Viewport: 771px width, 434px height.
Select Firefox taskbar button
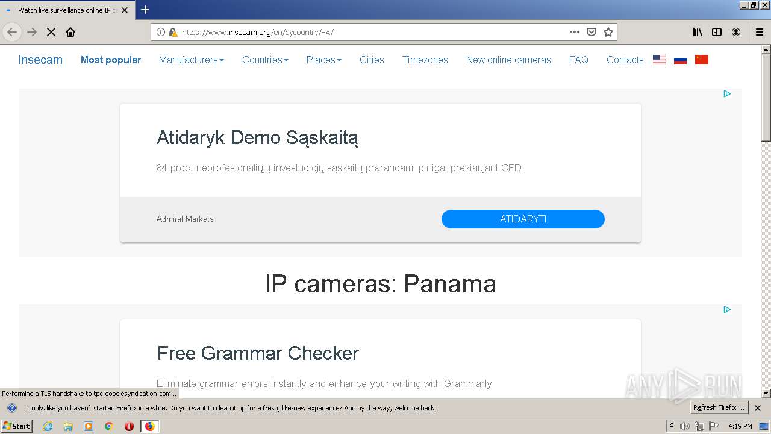pos(149,426)
